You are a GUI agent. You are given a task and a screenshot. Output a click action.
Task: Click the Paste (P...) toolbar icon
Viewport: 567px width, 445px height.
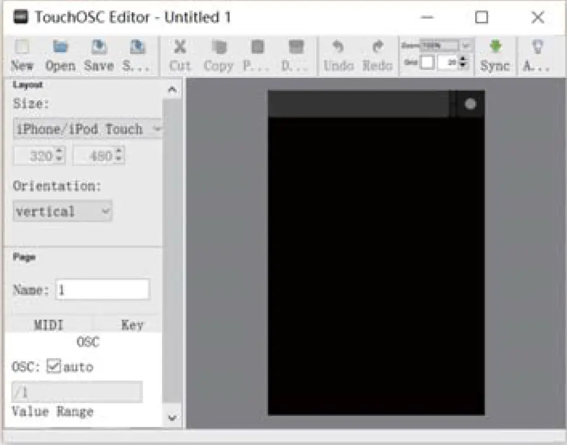[257, 47]
